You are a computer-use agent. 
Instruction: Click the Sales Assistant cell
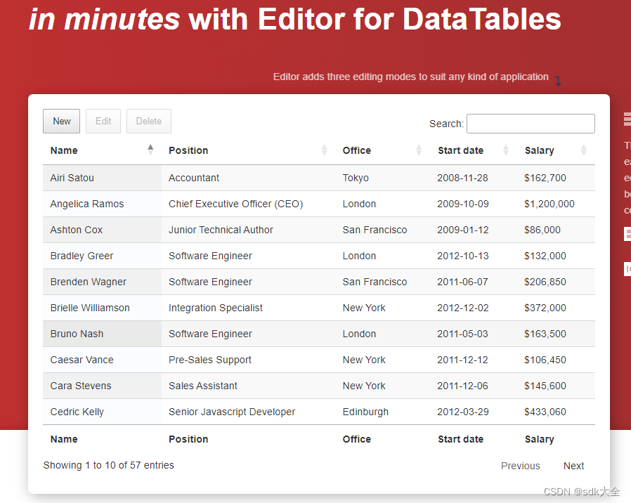[248, 386]
